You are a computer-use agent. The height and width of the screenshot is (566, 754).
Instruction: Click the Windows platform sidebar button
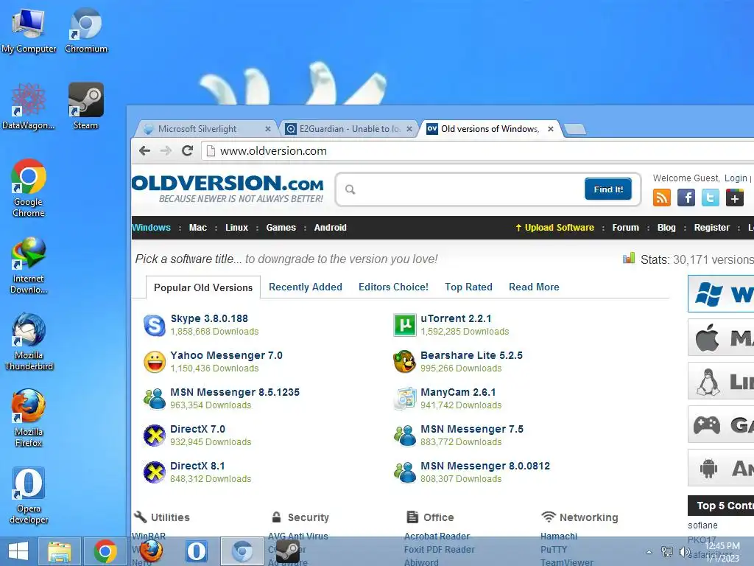pyautogui.click(x=721, y=293)
